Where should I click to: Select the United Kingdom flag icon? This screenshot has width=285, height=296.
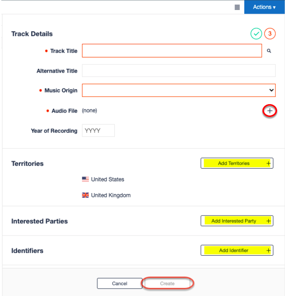point(85,195)
